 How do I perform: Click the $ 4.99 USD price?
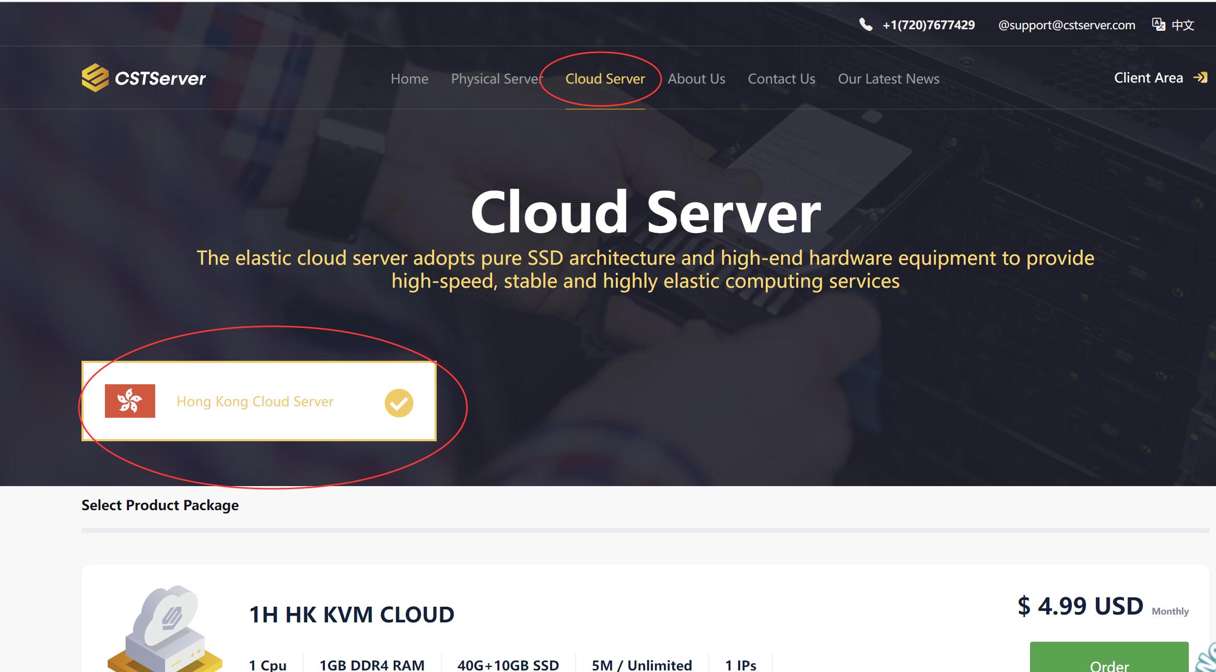click(1080, 606)
